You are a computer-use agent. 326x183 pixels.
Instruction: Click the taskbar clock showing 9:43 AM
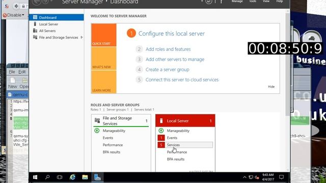click(268, 177)
